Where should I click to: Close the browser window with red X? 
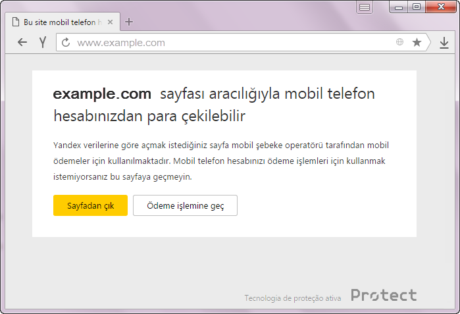point(441,7)
